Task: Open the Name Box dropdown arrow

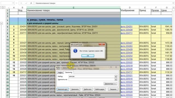Action: tap(13, 3)
